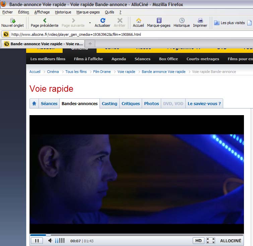
Task: Reload page with Actualiser icon
Action: click(x=103, y=20)
